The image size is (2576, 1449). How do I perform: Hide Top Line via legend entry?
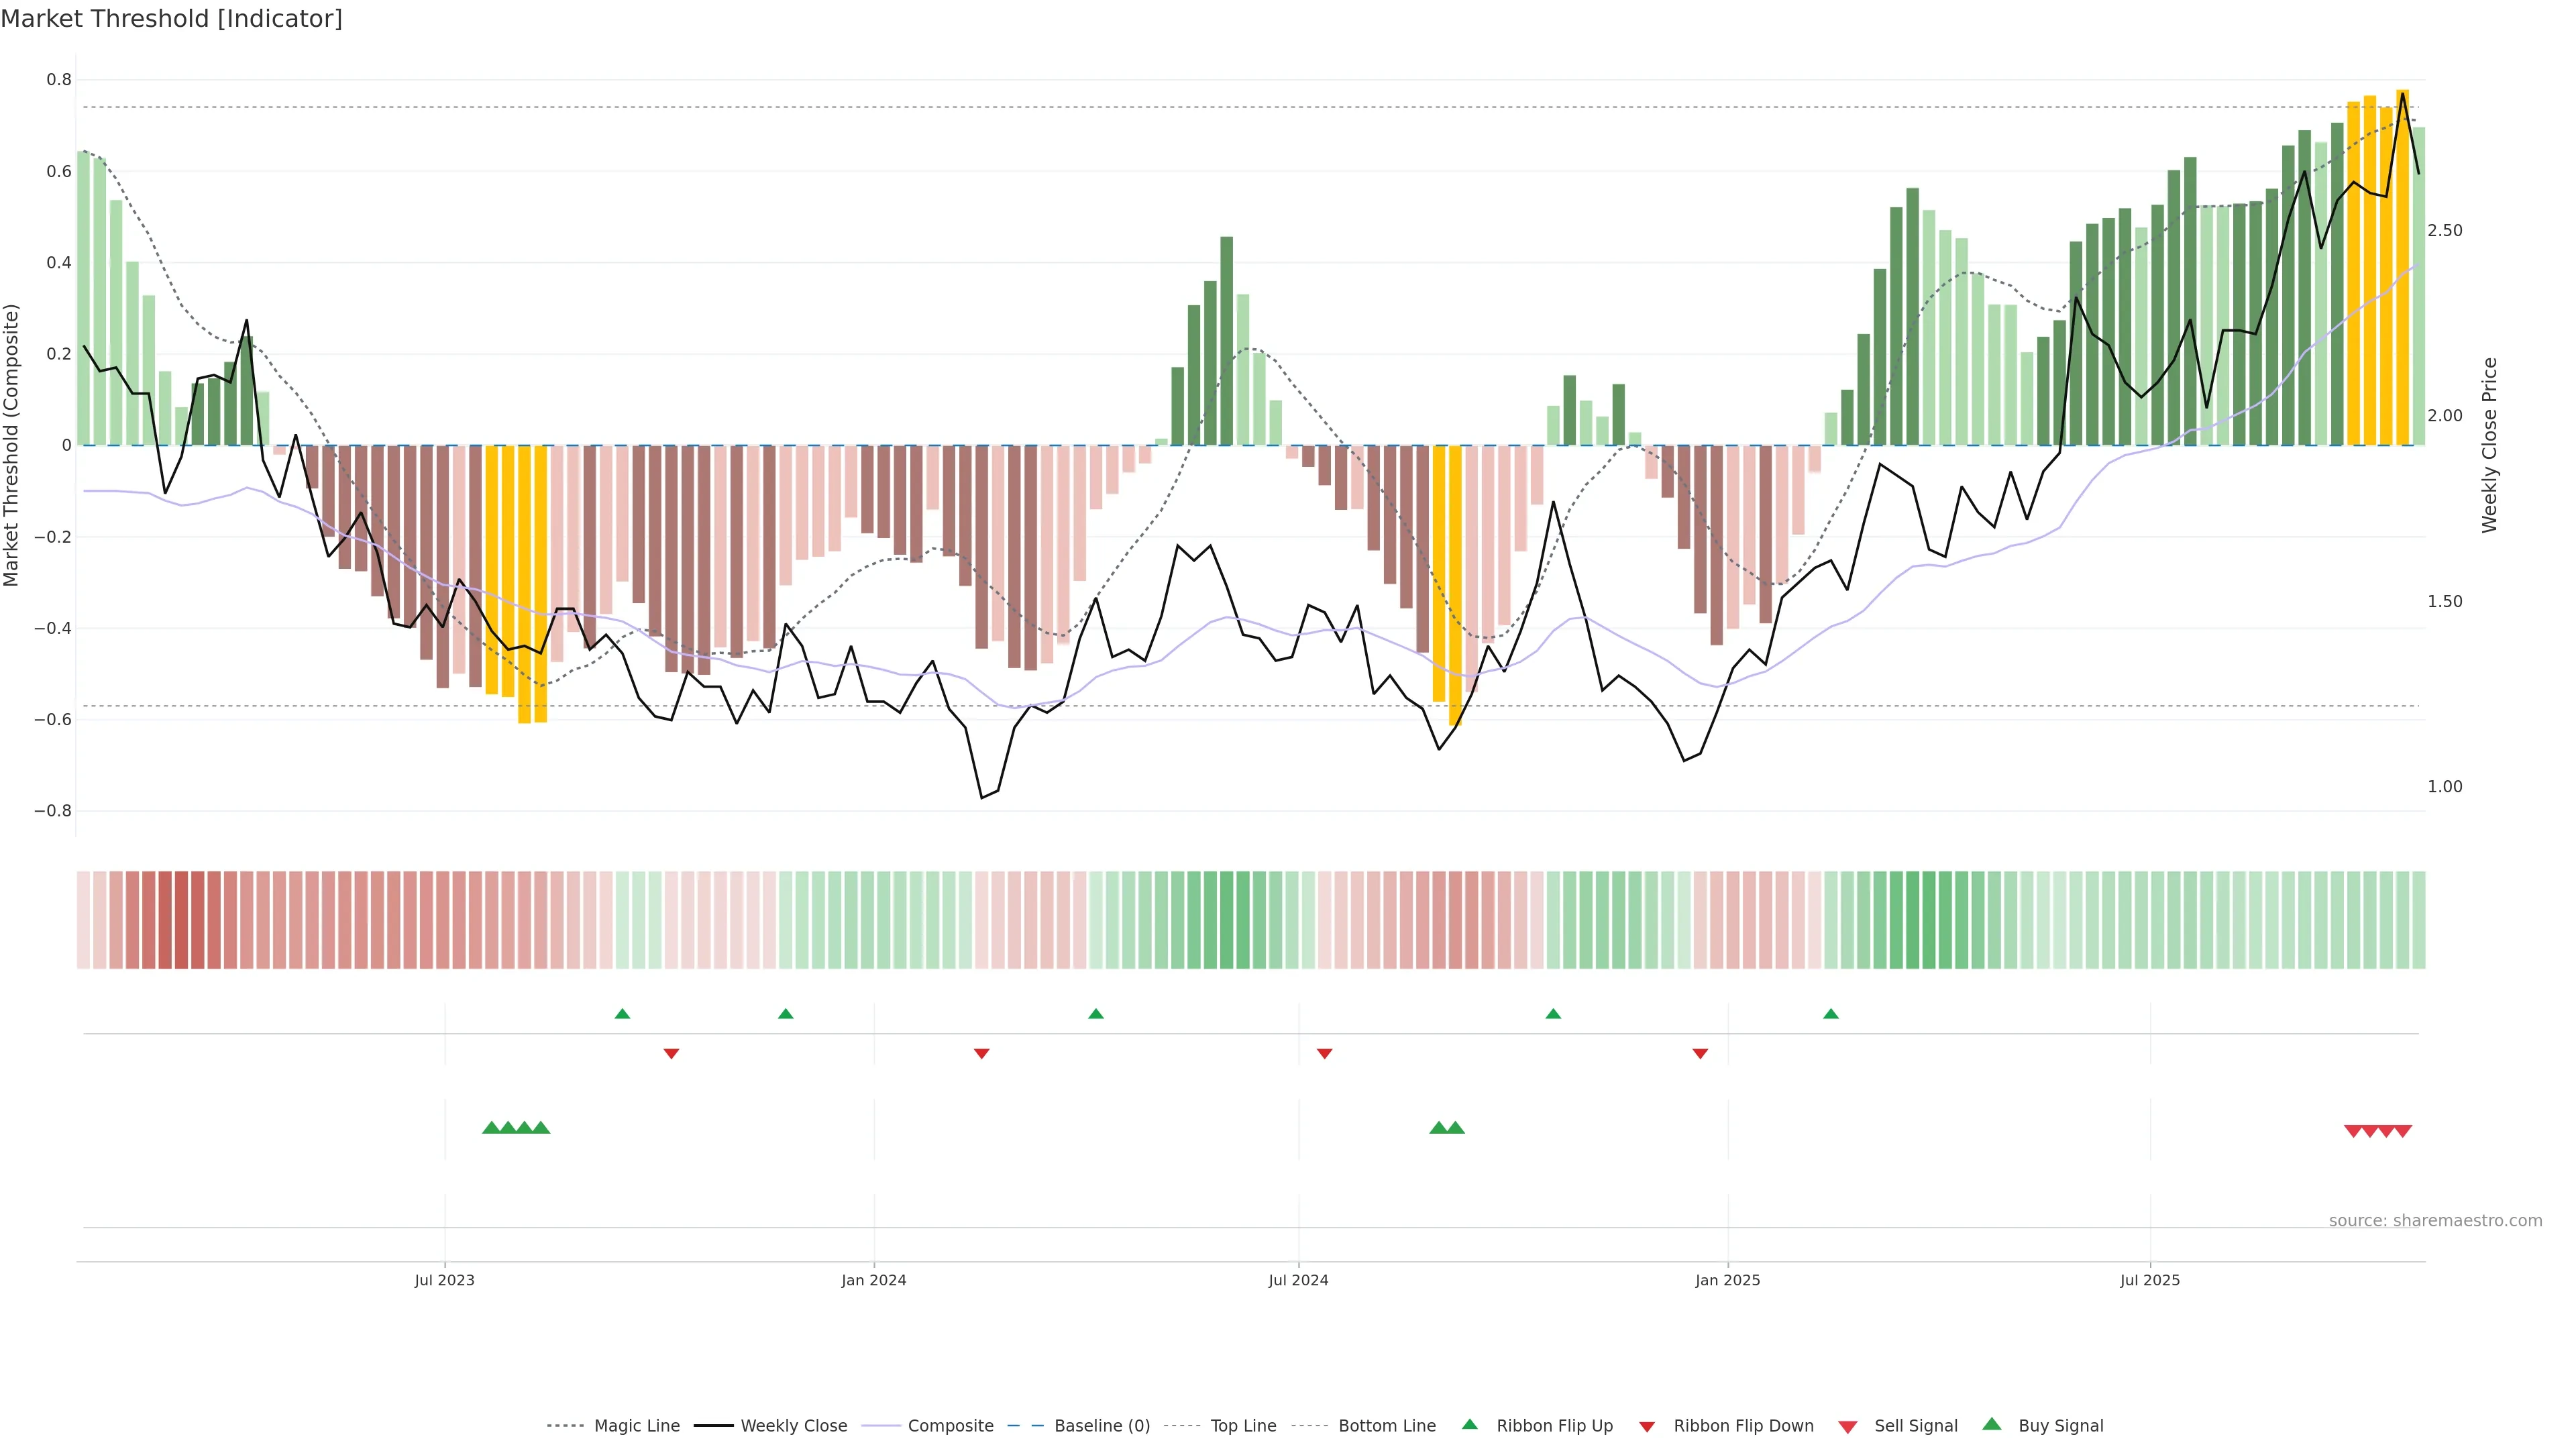click(1243, 1426)
